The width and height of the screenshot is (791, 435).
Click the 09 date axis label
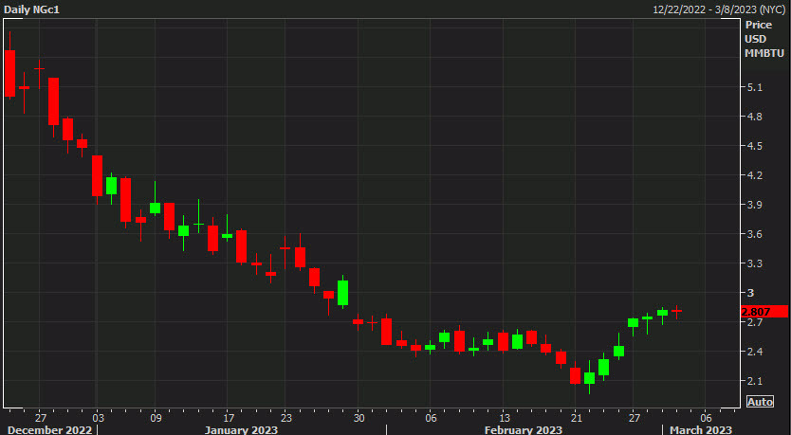tap(156, 418)
